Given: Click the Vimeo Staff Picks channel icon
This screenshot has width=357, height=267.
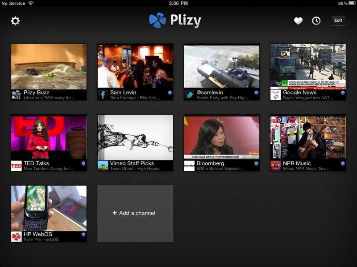Looking at the screenshot, I should coord(103,166).
